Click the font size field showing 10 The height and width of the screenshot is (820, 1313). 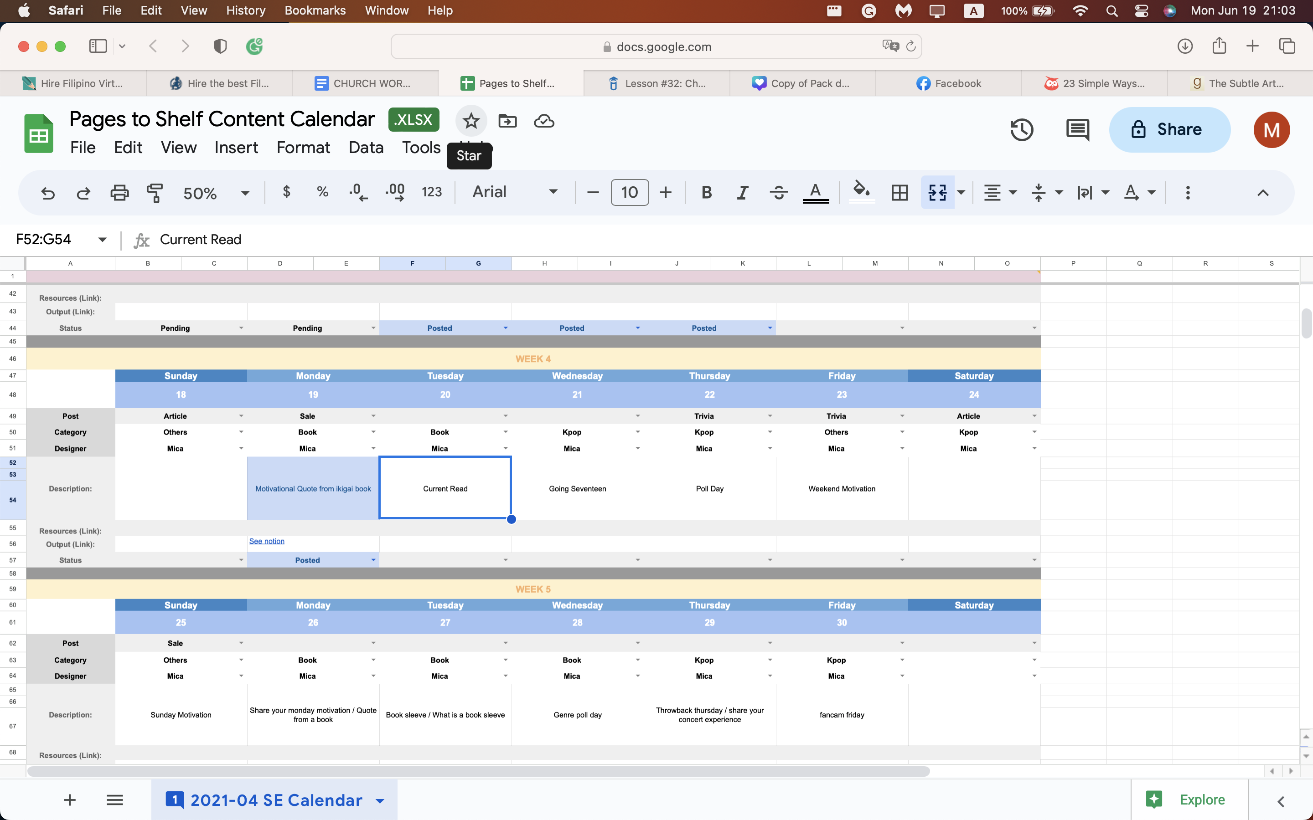click(629, 192)
